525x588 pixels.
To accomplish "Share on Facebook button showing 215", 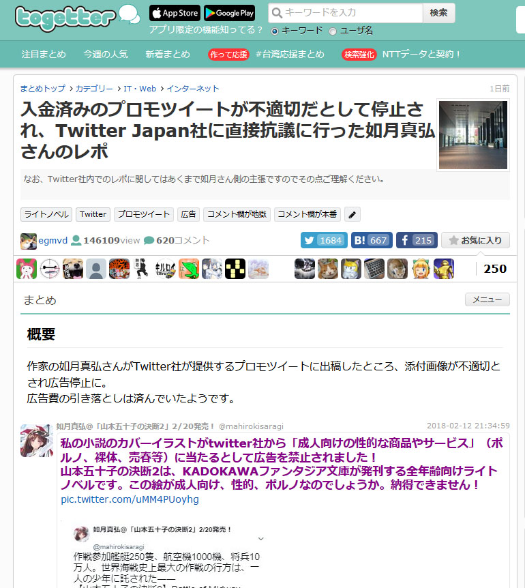I will pos(416,240).
